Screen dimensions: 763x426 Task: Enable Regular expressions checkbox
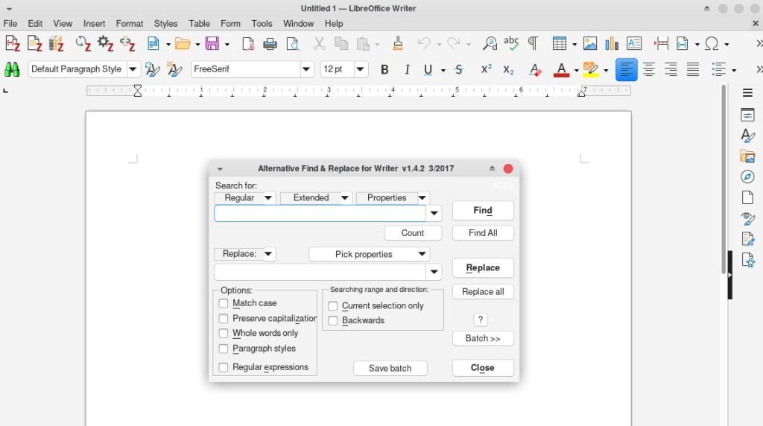(x=224, y=367)
